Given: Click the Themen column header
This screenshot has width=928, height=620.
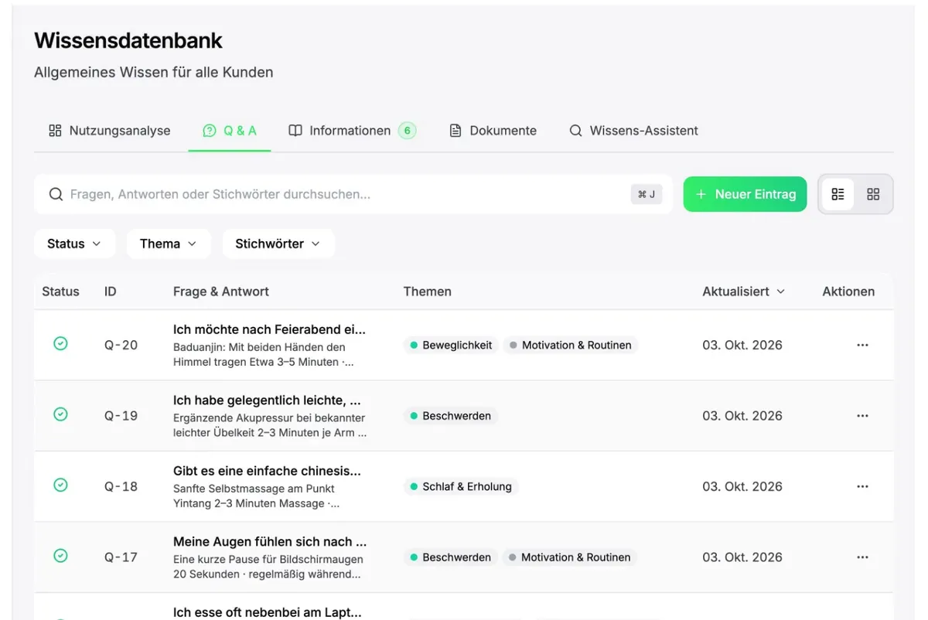Looking at the screenshot, I should point(427,291).
